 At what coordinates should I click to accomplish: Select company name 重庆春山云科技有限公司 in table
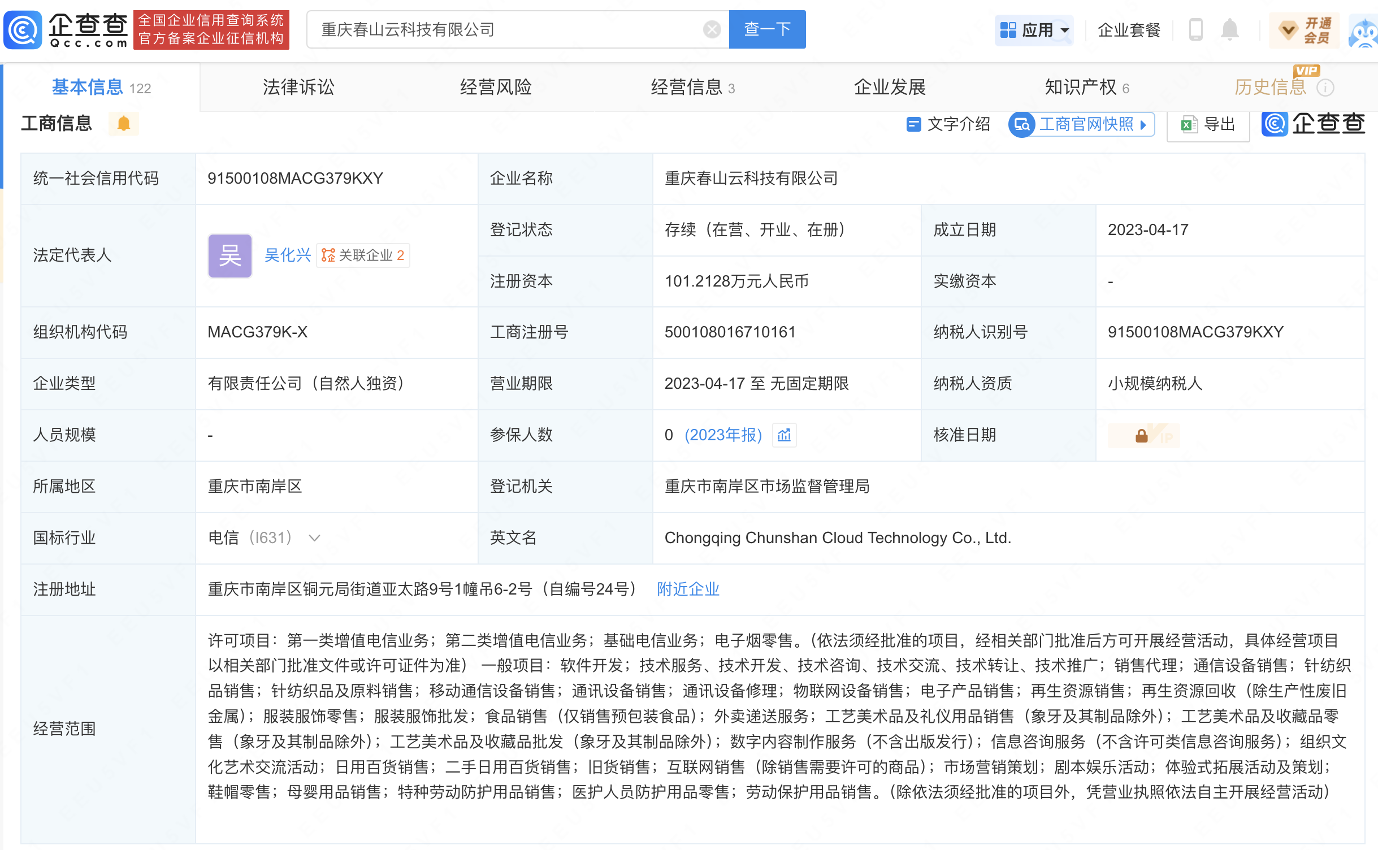tap(751, 179)
